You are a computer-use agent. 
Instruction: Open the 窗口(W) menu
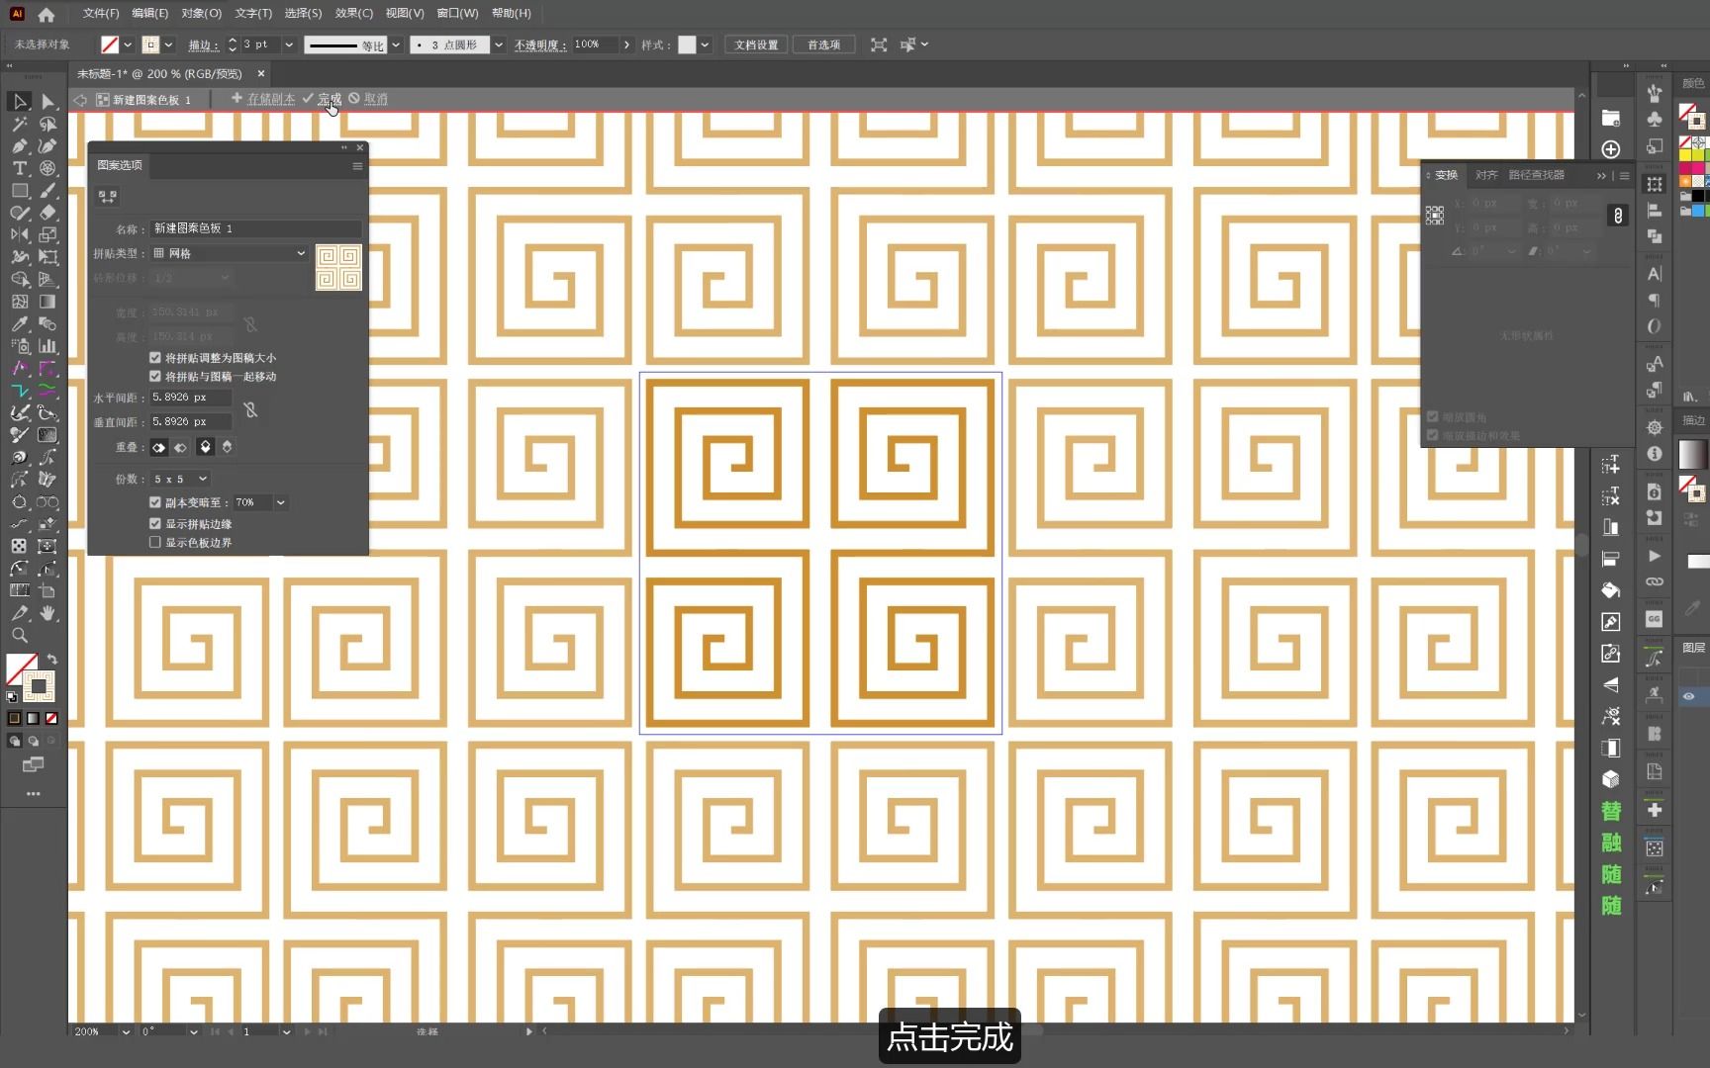457,14
